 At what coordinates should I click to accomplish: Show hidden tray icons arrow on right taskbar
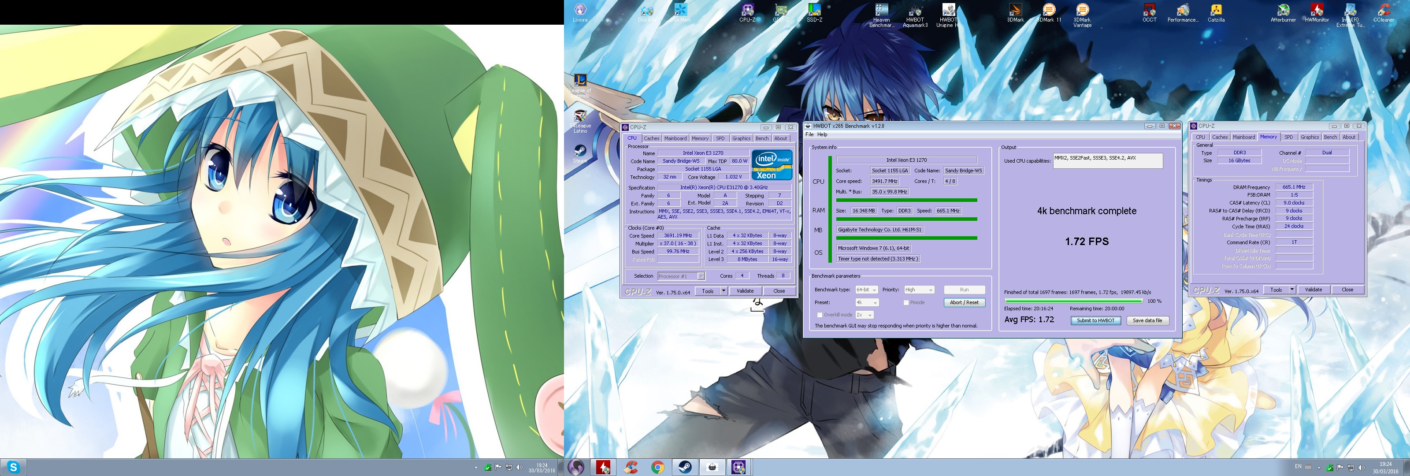point(1319,468)
